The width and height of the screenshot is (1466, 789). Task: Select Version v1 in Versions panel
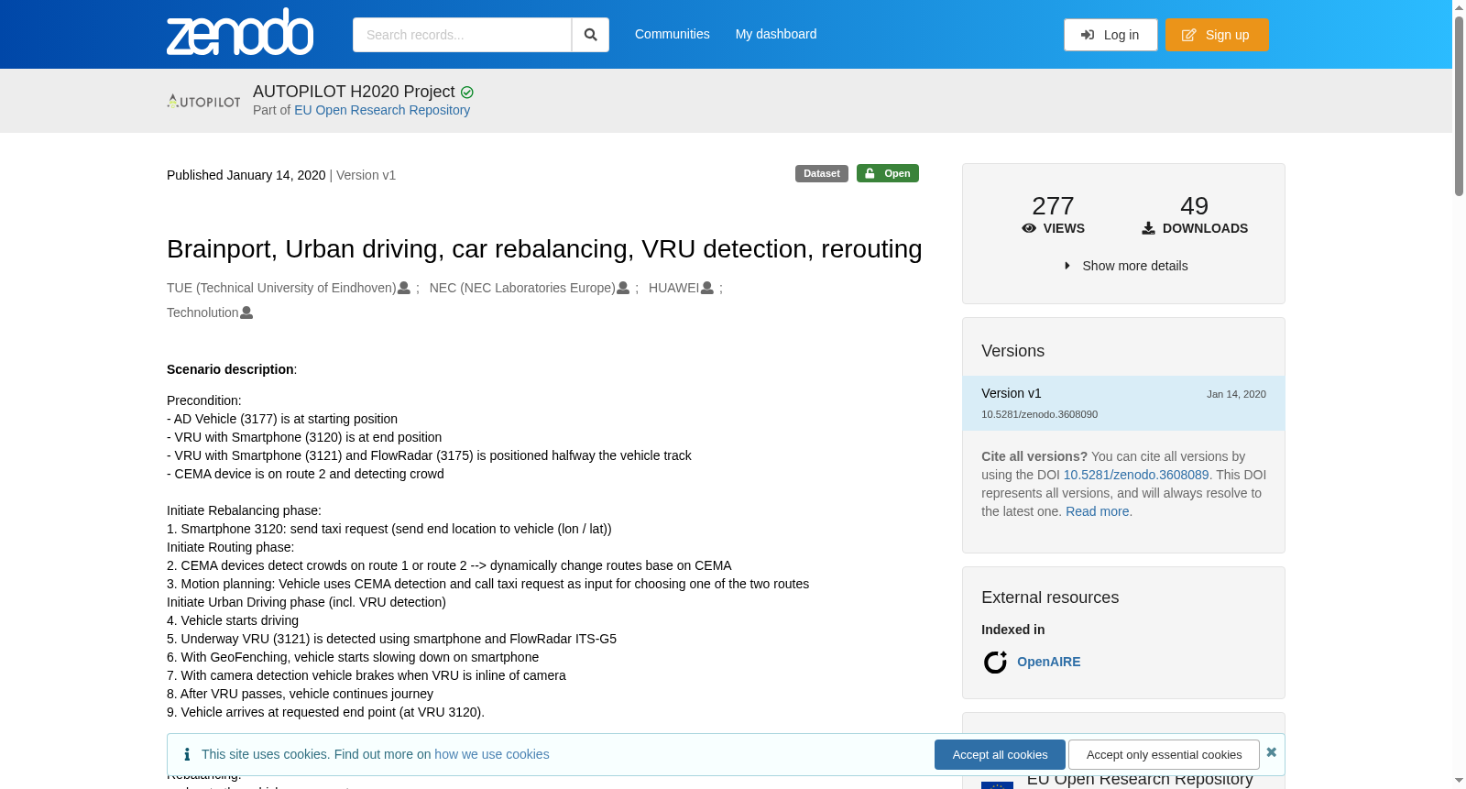(1123, 403)
